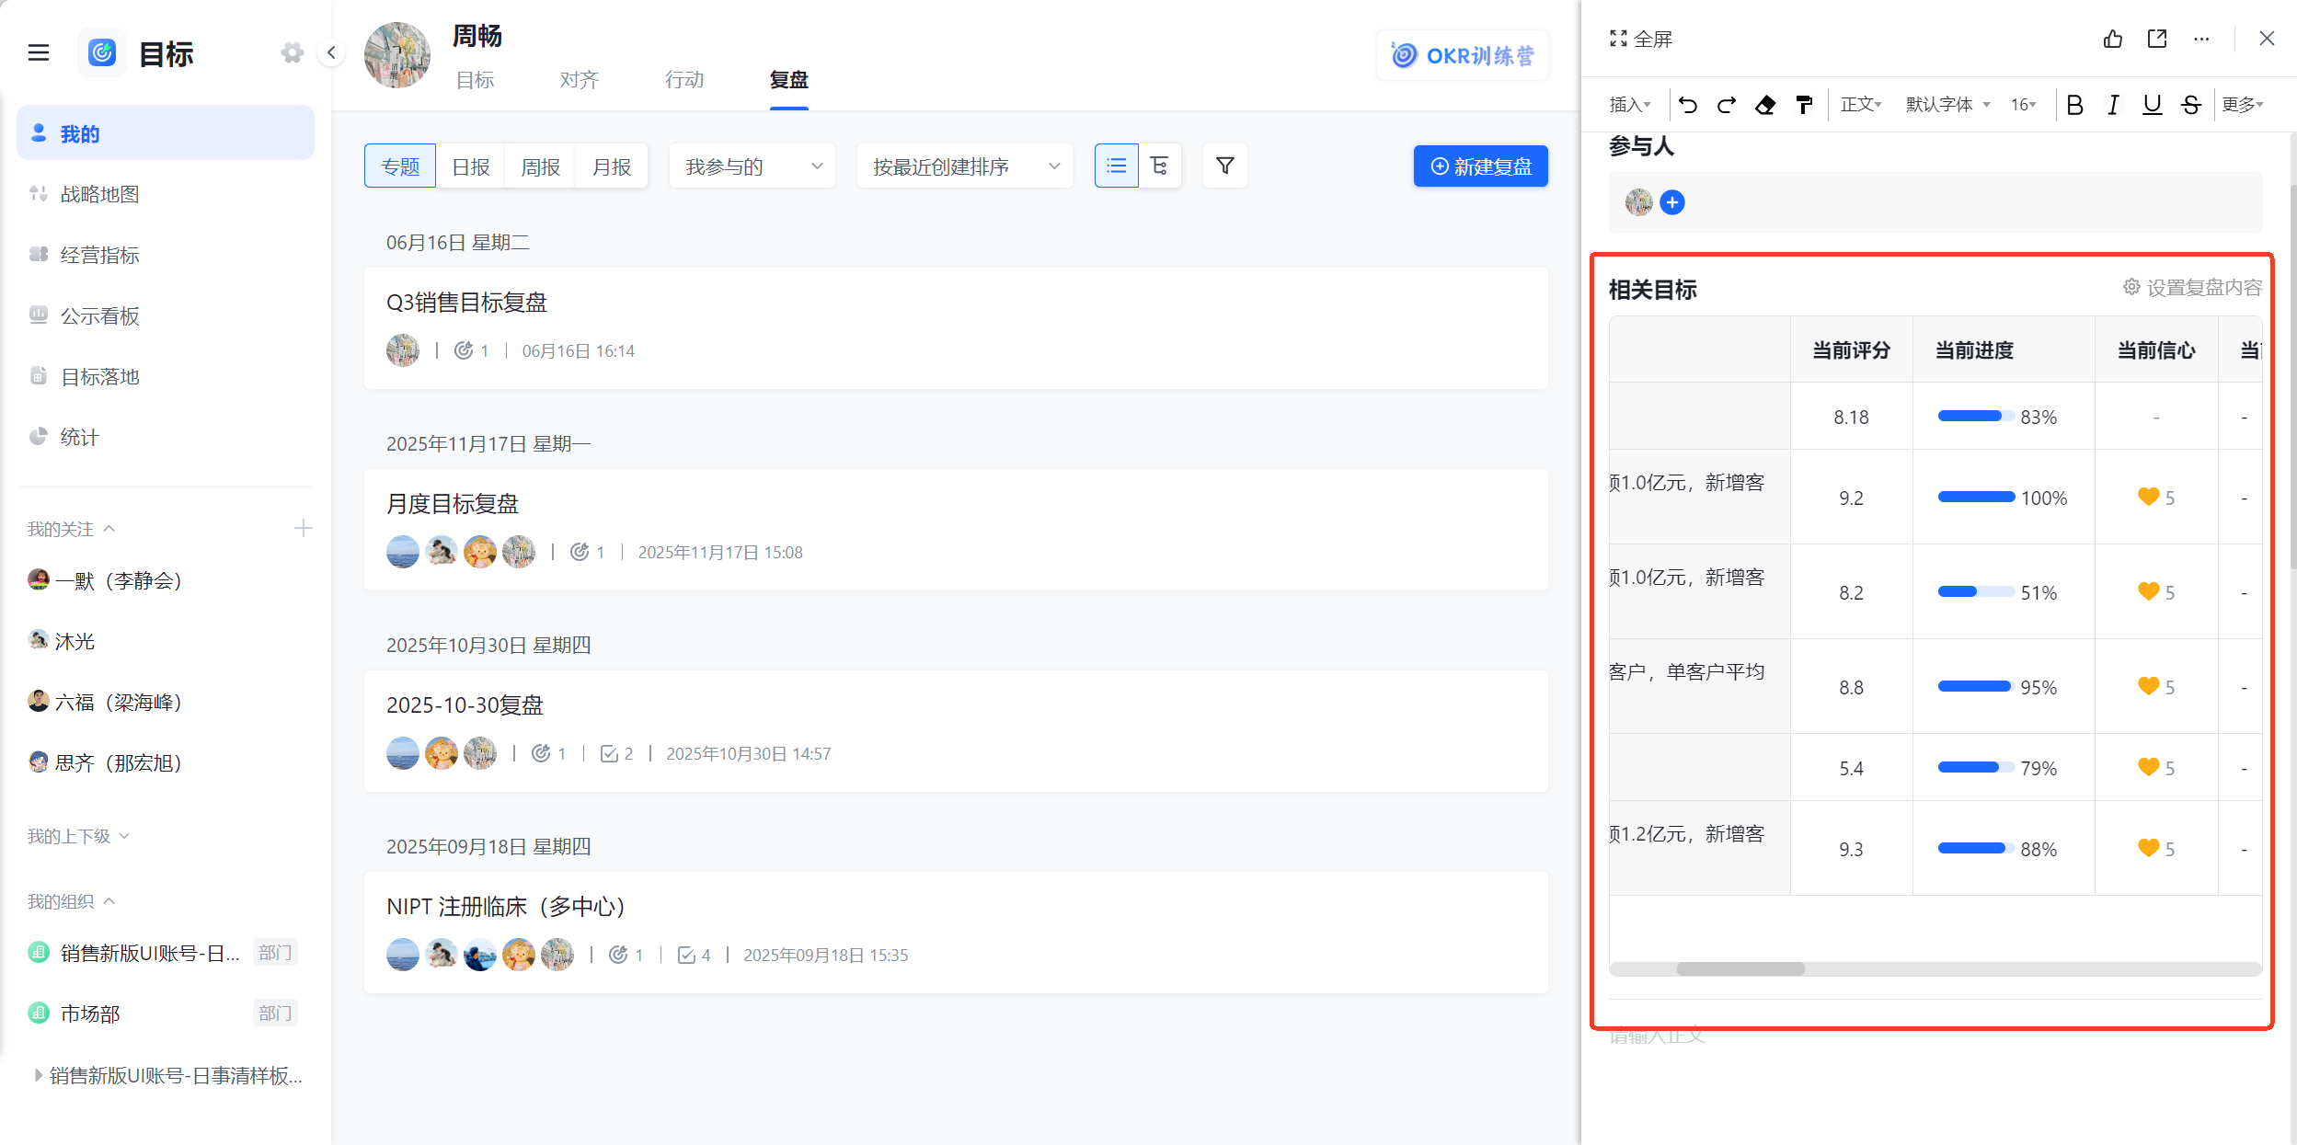Image resolution: width=2297 pixels, height=1145 pixels.
Task: Redo the last edit
Action: pyautogui.click(x=1727, y=105)
